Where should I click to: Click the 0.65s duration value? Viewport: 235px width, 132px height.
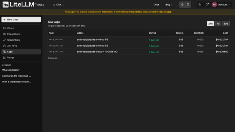[x=200, y=52]
